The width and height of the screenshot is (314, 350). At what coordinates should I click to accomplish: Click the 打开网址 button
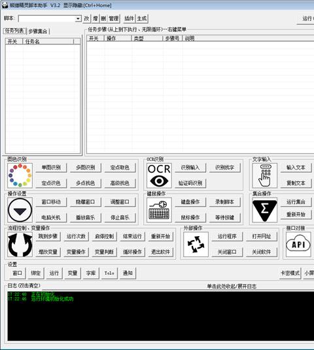pos(261,236)
